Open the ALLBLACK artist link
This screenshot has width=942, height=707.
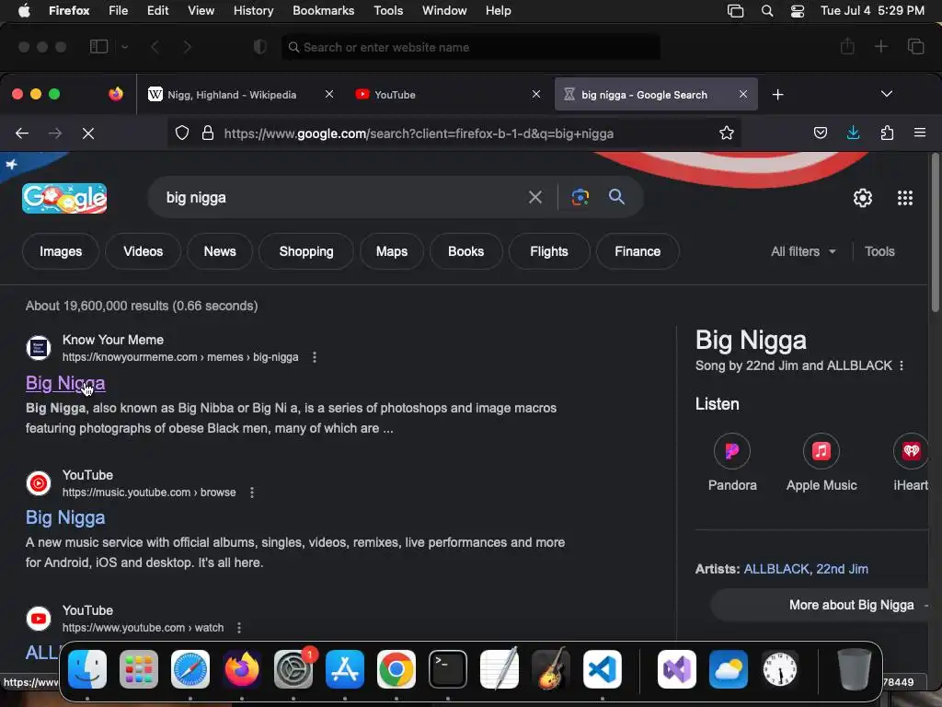click(x=776, y=569)
